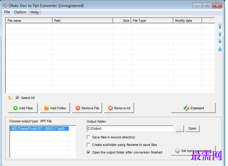Click the Add Files button
The width and height of the screenshot is (228, 166).
pyautogui.click(x=23, y=108)
